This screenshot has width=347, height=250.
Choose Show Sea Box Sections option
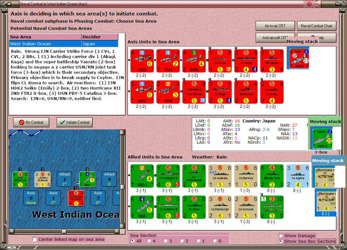(281, 241)
